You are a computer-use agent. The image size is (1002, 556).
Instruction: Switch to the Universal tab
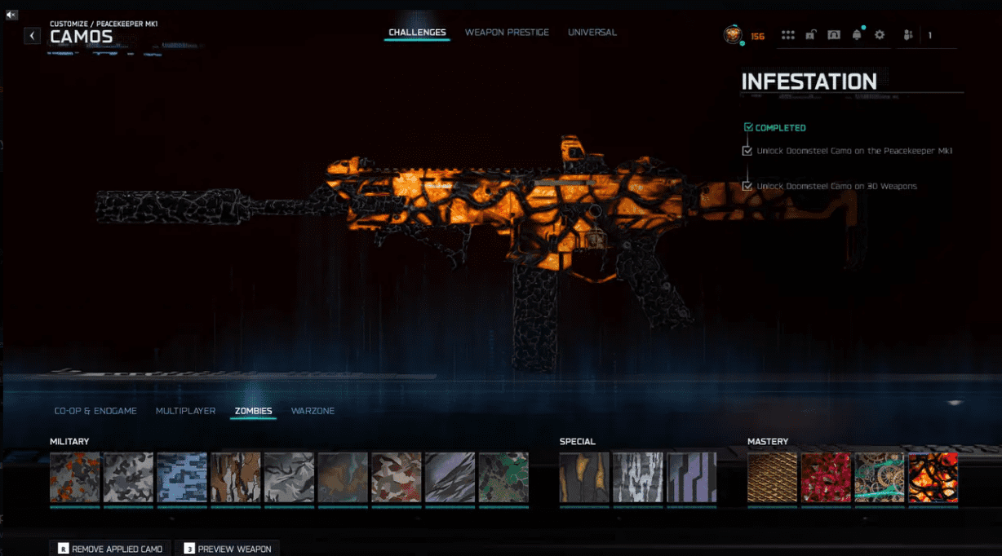[592, 33]
